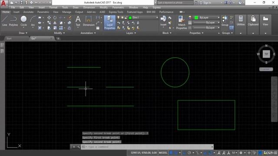This screenshot has width=278, height=156.
Task: Expand the Modify panel
Action: click(60, 33)
